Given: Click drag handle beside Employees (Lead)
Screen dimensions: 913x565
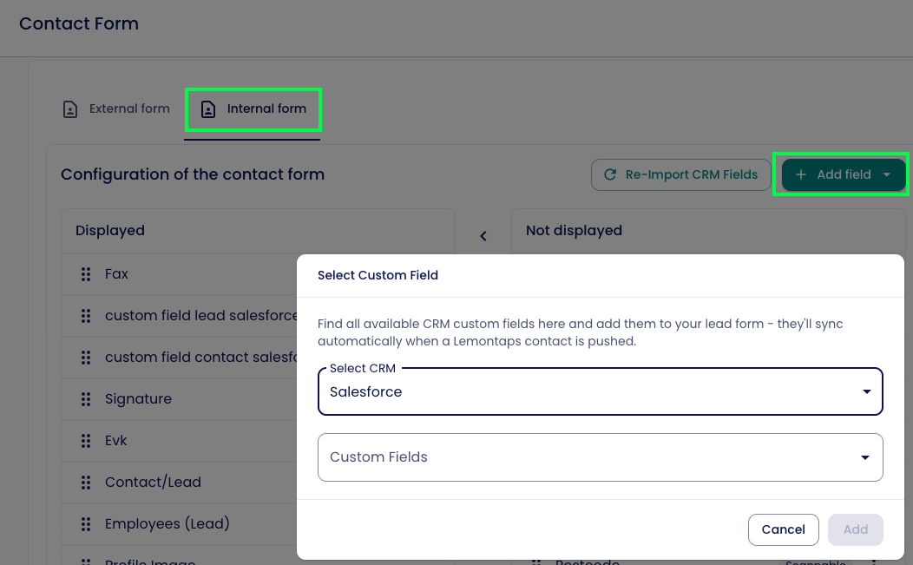Looking at the screenshot, I should coord(86,524).
